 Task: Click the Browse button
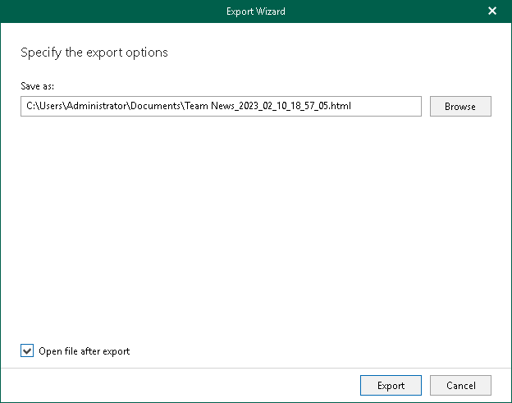coord(459,107)
